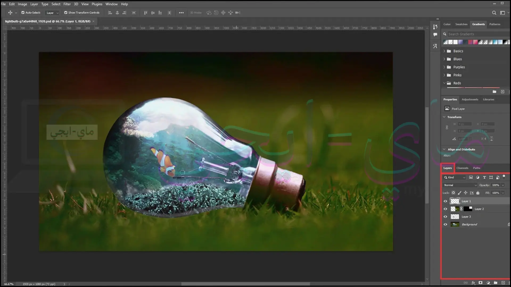
Task: Open the workspace switcher icon
Action: point(502,12)
